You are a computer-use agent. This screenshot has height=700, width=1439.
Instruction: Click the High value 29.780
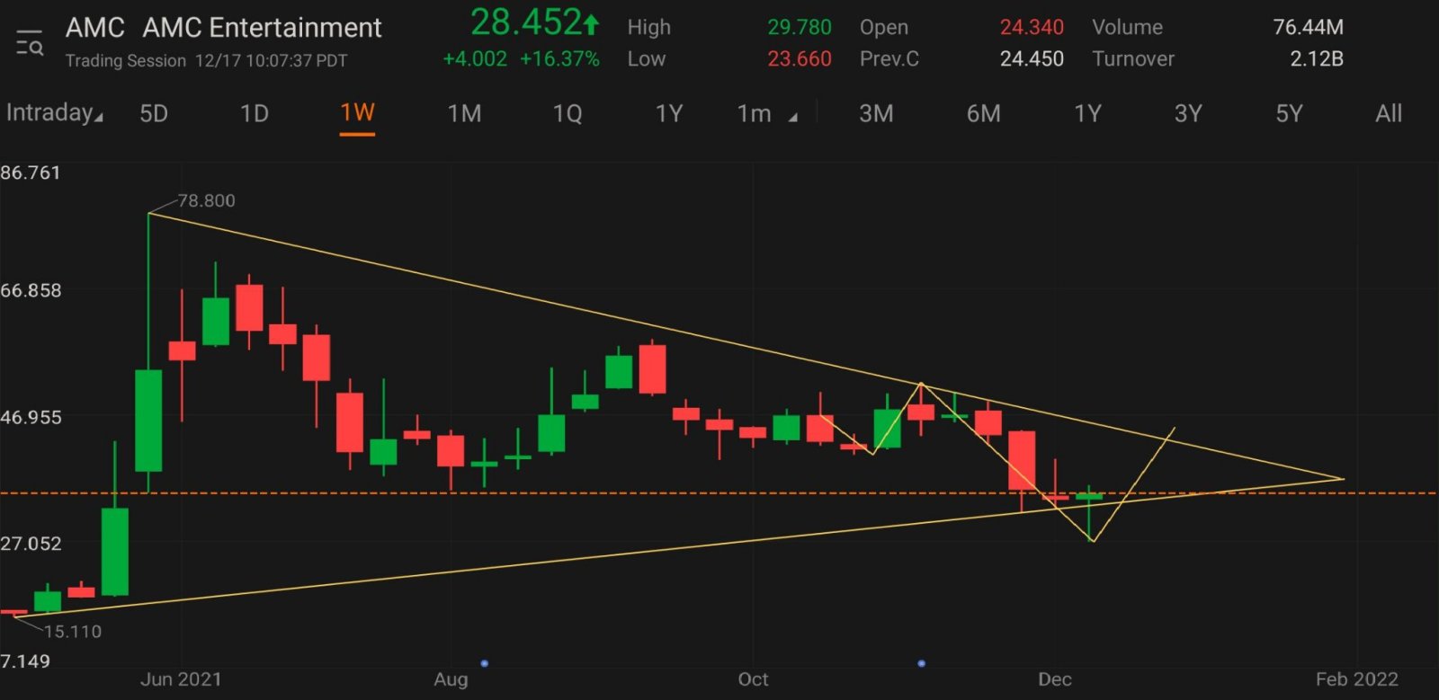click(x=799, y=28)
